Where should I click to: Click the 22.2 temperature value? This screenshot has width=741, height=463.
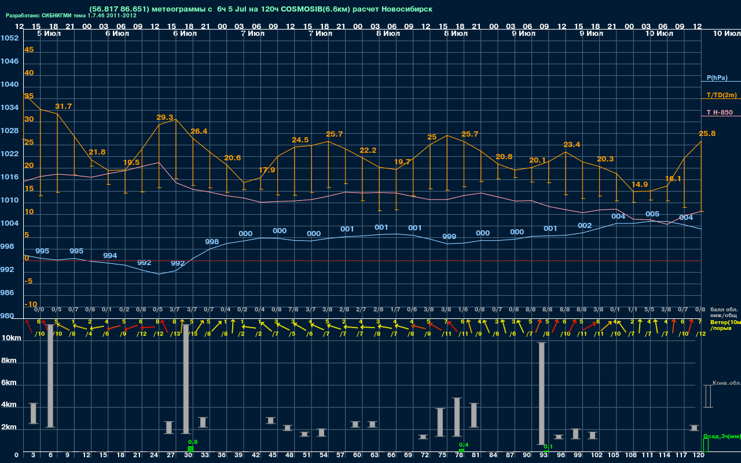coord(368,150)
